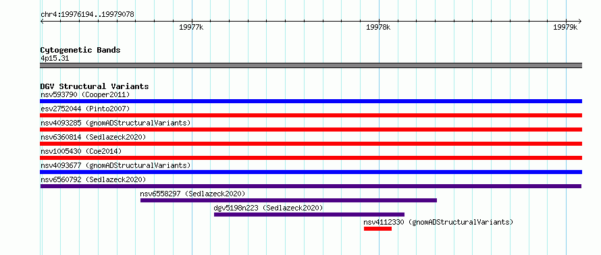
Task: Click the 19977k ruler tick label
Action: pos(191,27)
